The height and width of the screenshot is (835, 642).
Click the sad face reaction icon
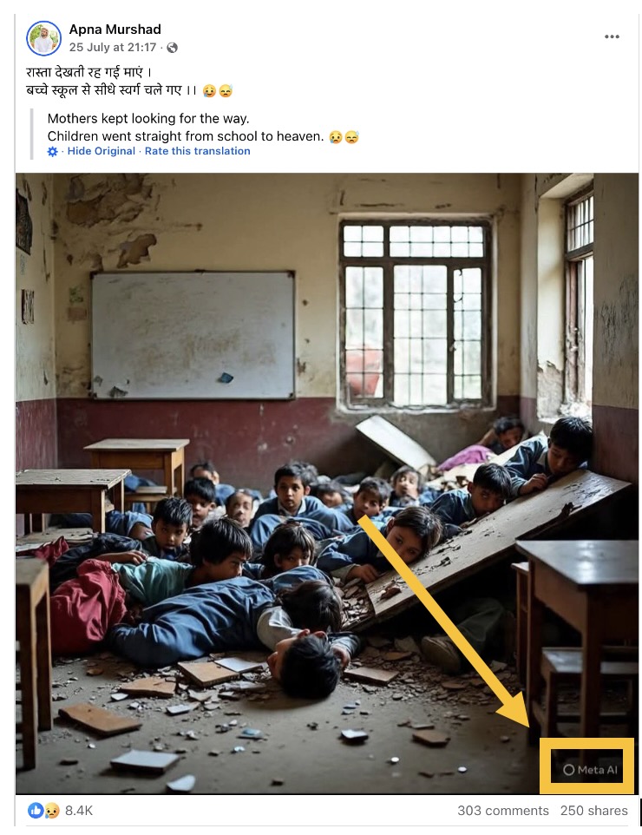pos(52,811)
